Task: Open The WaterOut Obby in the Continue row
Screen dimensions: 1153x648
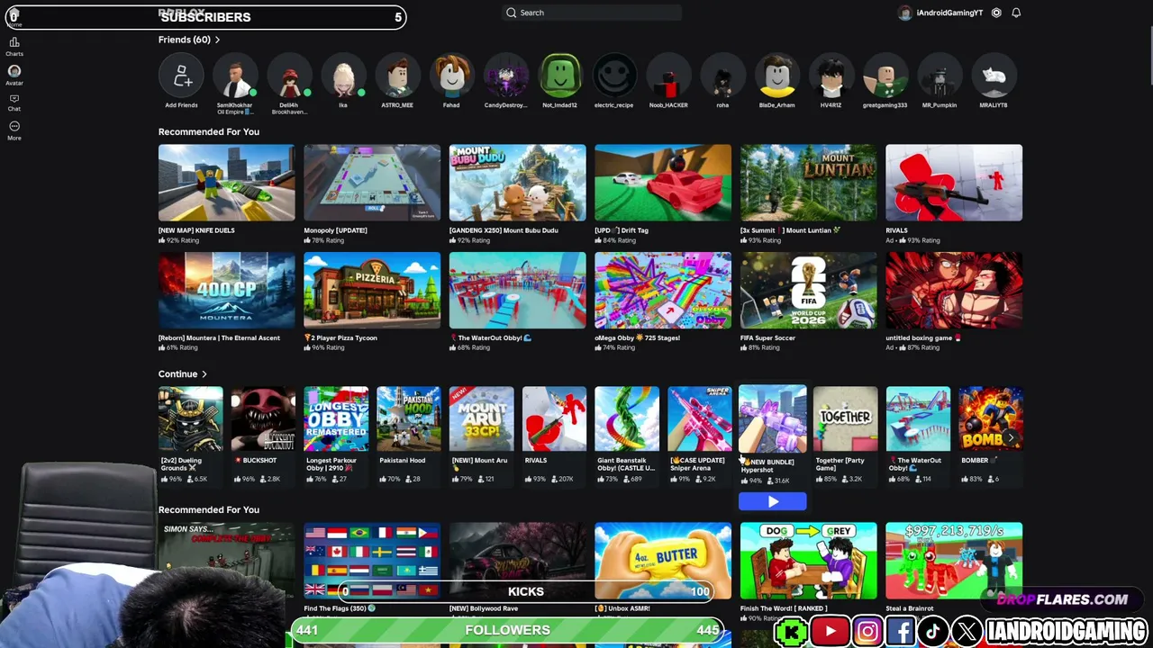Action: pos(918,419)
